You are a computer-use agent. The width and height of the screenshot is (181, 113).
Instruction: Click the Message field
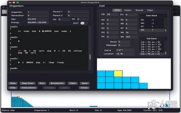(x=124, y=45)
